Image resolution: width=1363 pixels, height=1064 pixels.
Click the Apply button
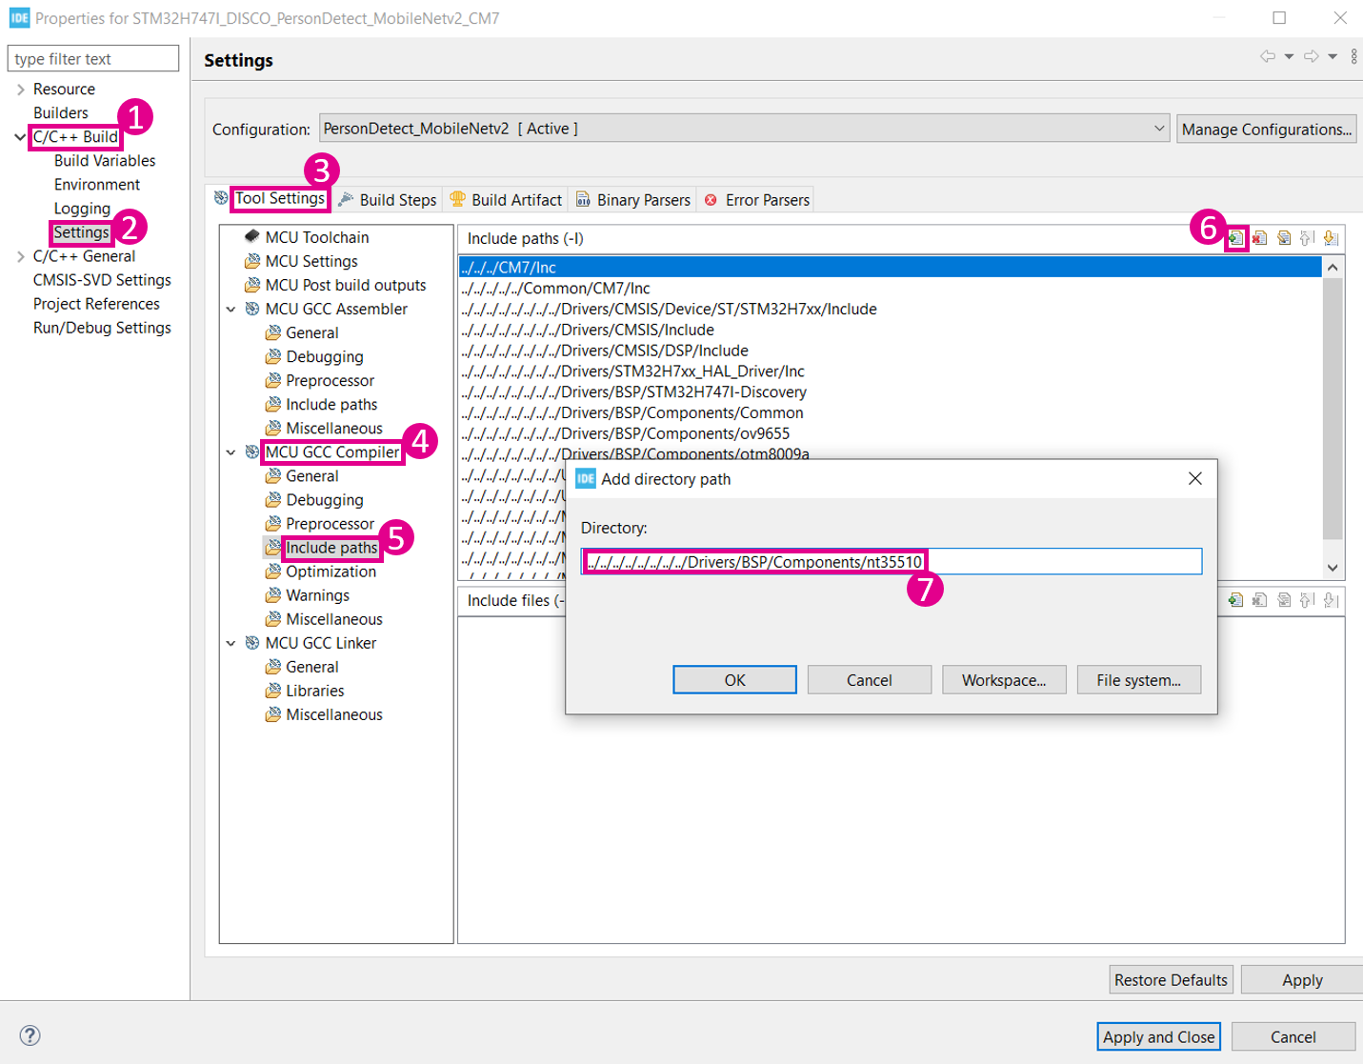pyautogui.click(x=1302, y=979)
